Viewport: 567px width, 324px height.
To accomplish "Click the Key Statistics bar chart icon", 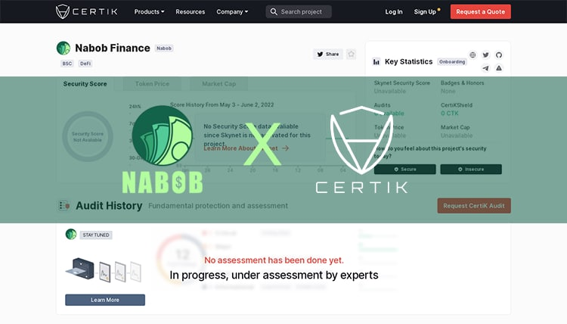I will pos(376,62).
